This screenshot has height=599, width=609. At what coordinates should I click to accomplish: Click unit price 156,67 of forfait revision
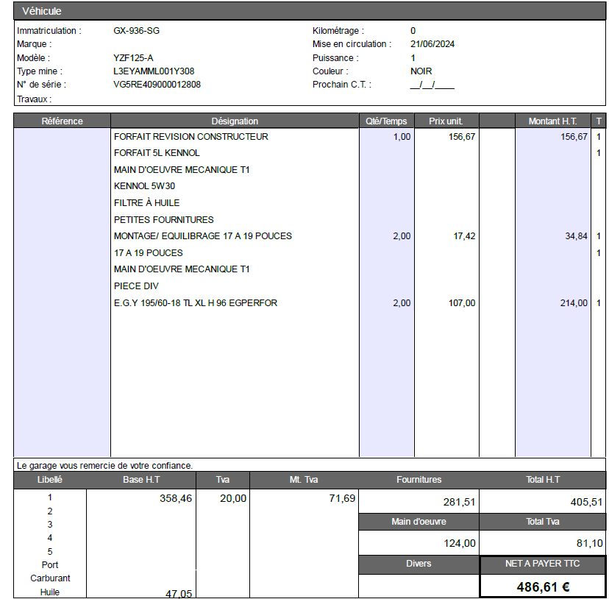(x=462, y=137)
